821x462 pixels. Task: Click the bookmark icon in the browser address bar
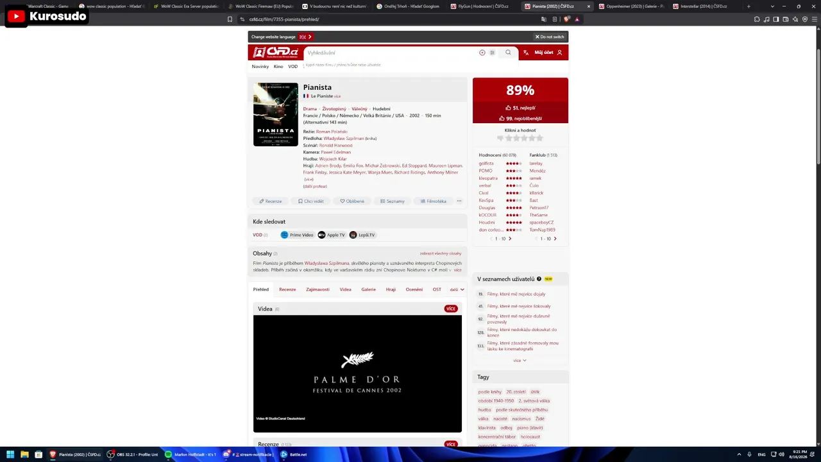tap(230, 19)
